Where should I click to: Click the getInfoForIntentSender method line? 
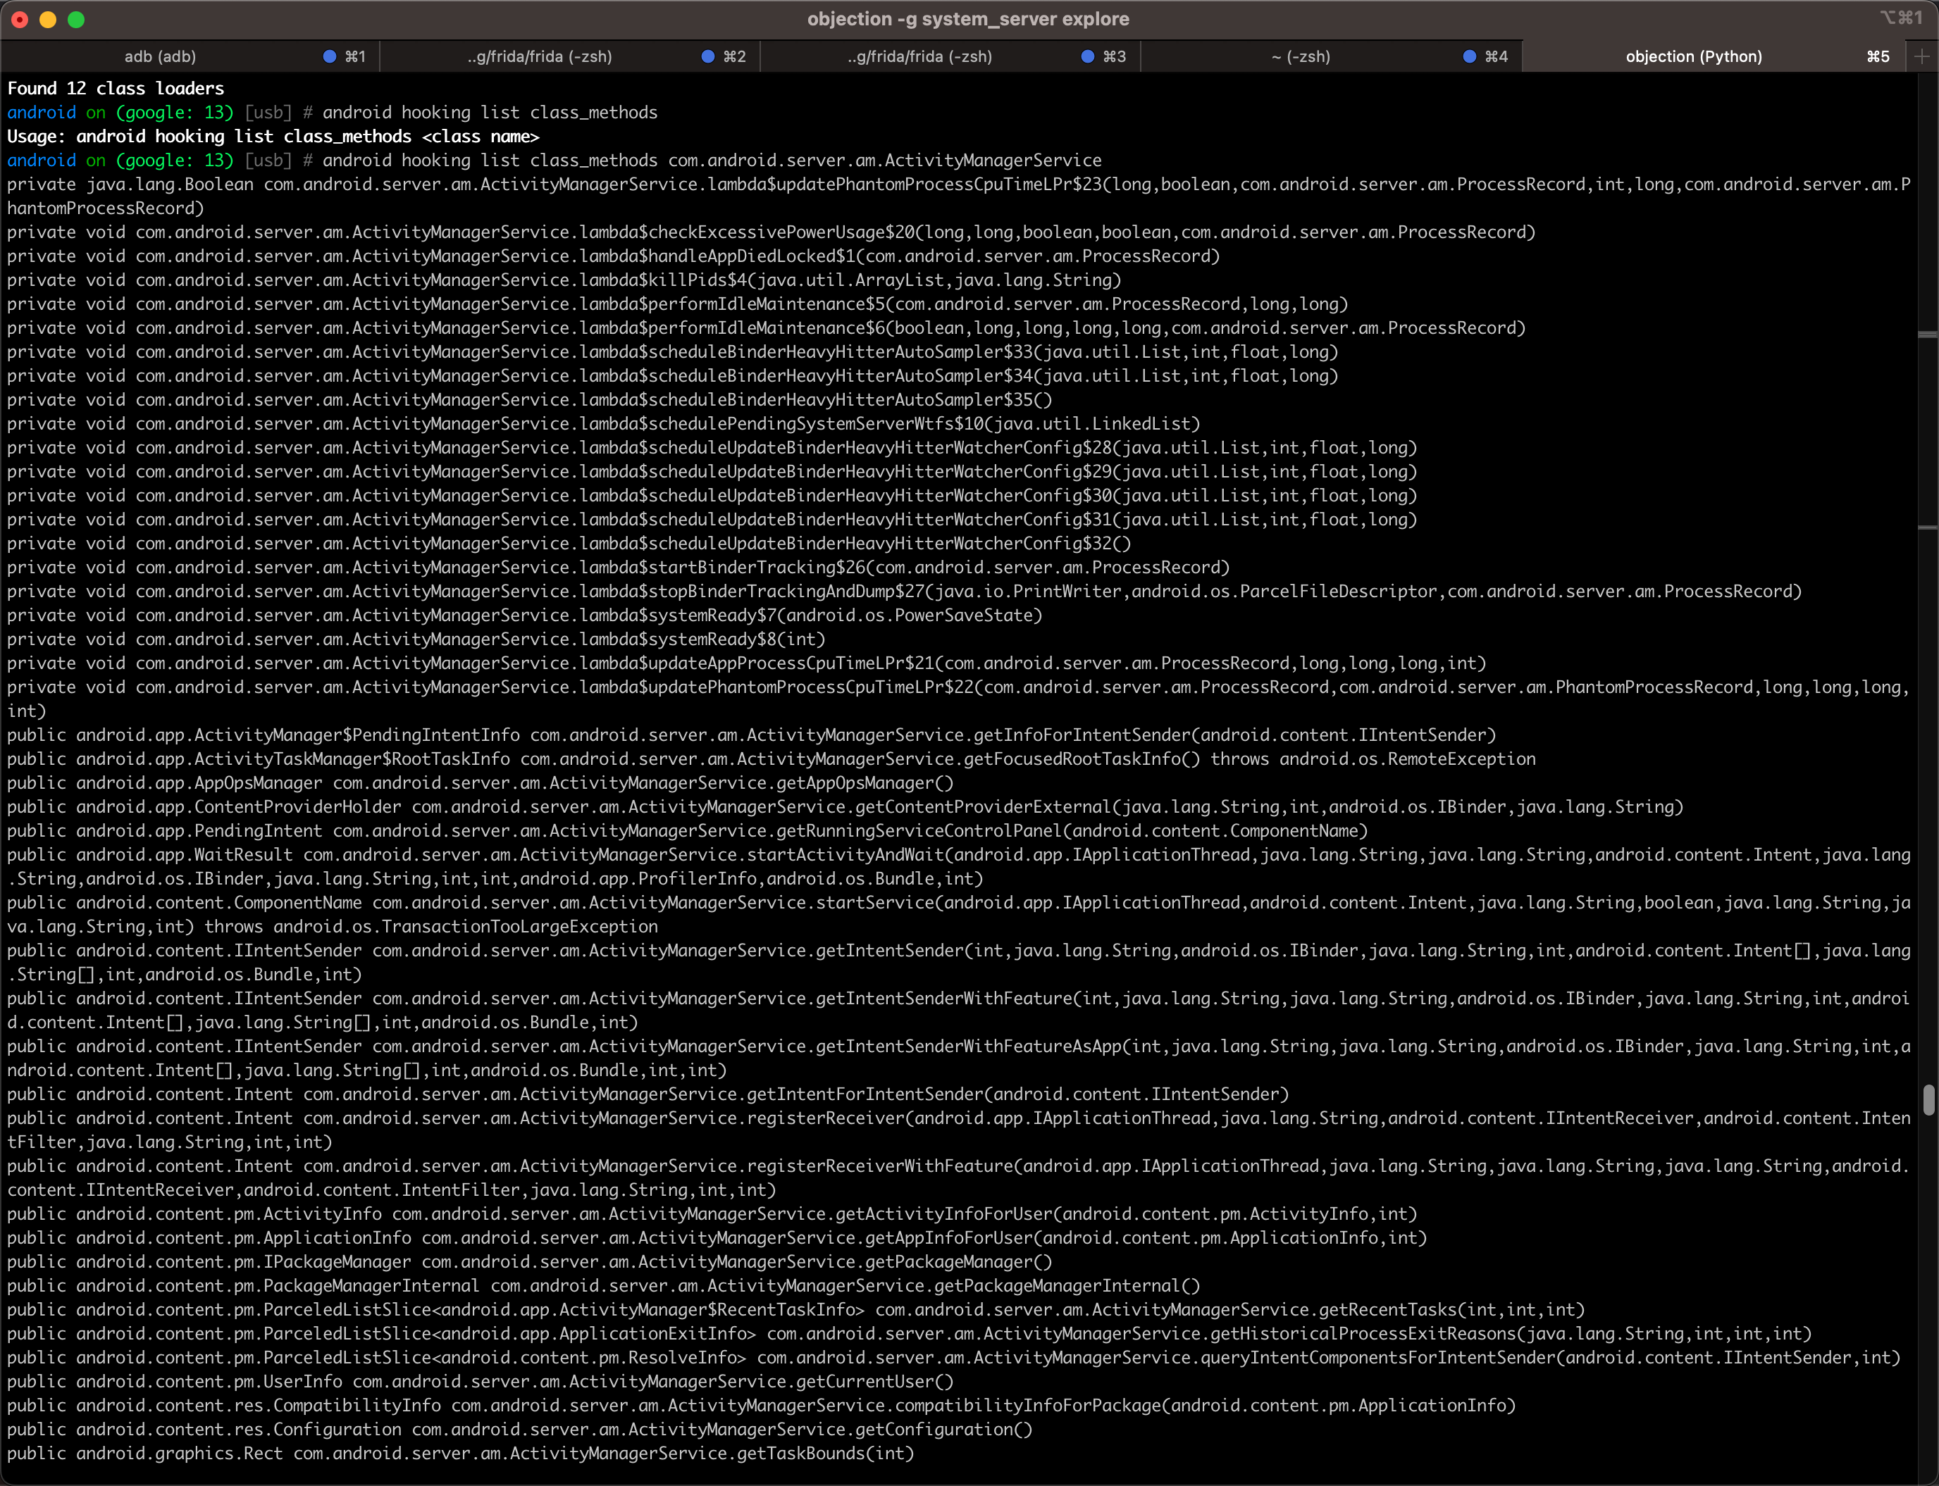click(752, 734)
